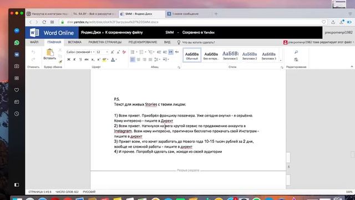Viewport: 355px width, 200px height.
Task: Toggle strikethrough (abc) formatting
Action: click(x=87, y=59)
